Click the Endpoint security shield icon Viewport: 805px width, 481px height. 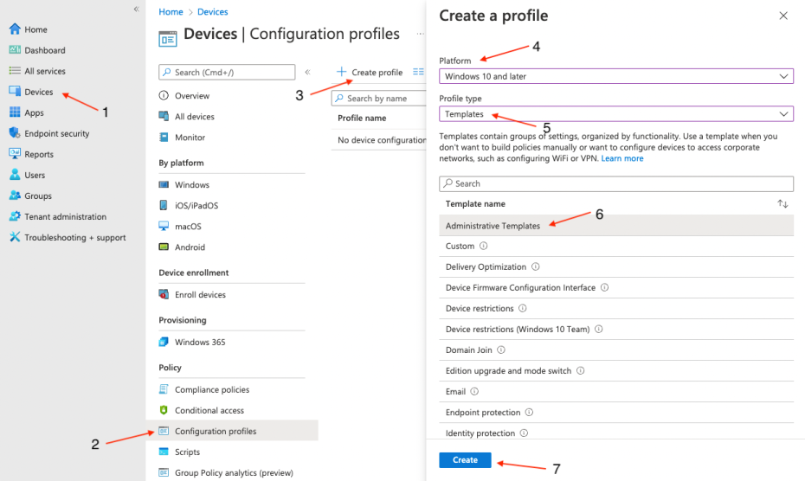[x=15, y=133]
